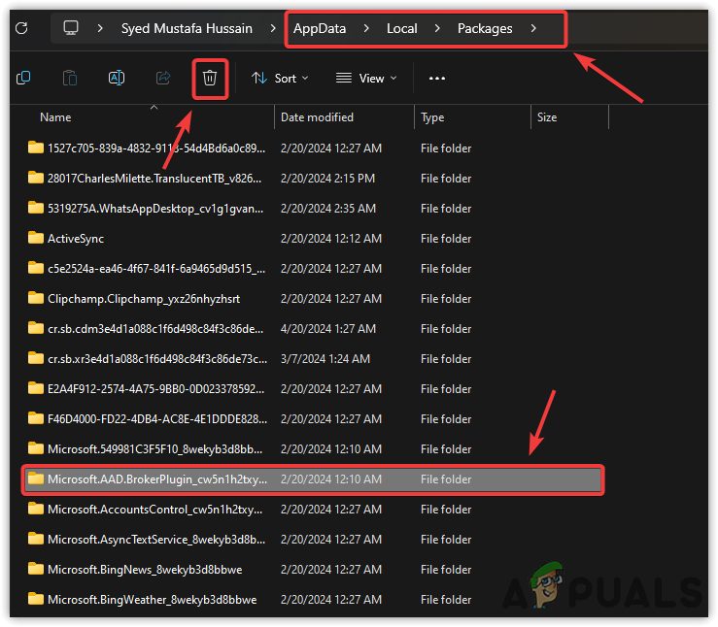718x627 pixels.
Task: Sort by Type column header
Action: (x=432, y=117)
